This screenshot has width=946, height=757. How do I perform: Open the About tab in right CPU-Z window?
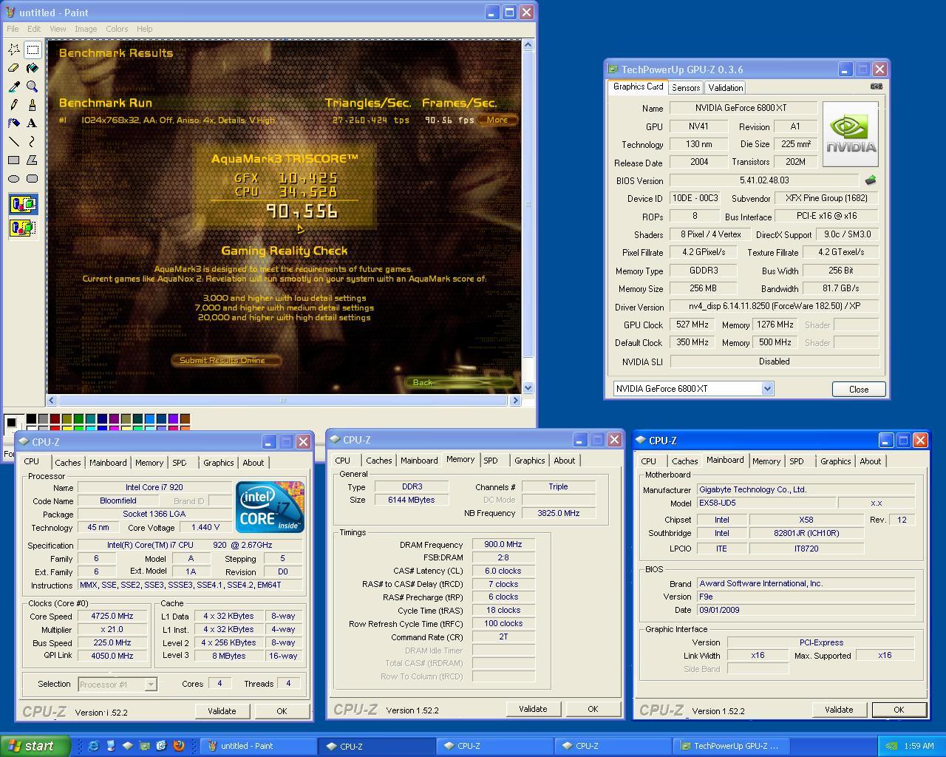pyautogui.click(x=871, y=461)
